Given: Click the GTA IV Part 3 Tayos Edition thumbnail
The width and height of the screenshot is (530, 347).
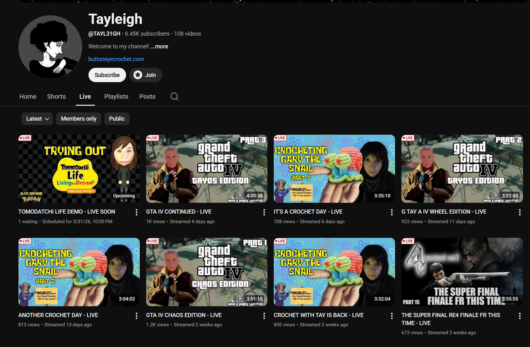Looking at the screenshot, I should click(207, 169).
